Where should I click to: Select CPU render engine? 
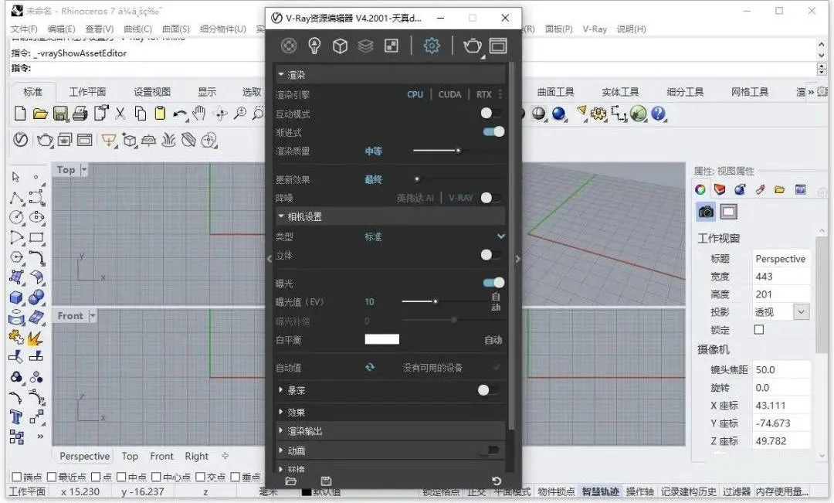415,94
